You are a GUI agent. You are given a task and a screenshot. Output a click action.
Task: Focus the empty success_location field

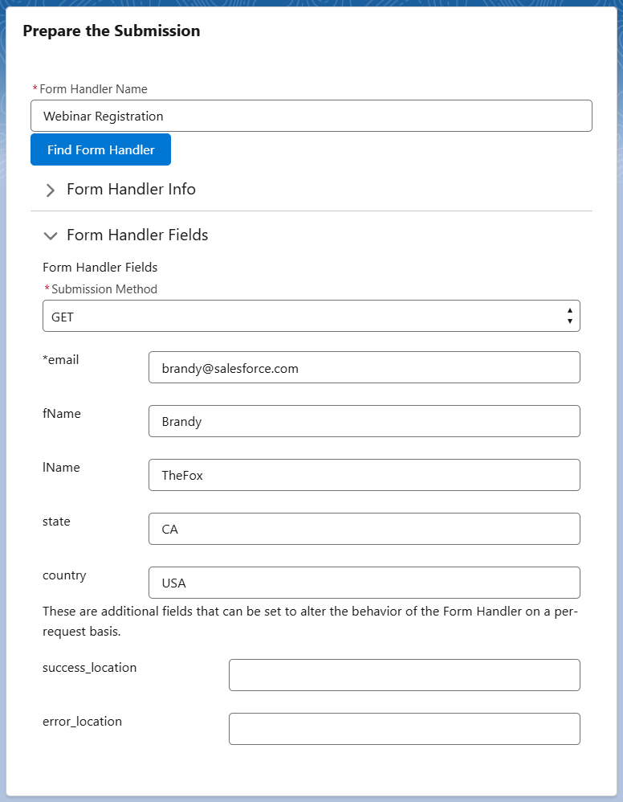(x=405, y=675)
